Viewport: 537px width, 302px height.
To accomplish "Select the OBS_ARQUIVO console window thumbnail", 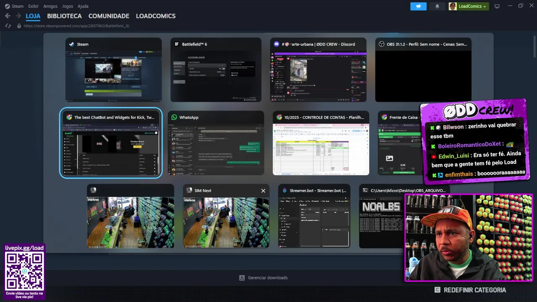I will tap(382, 216).
